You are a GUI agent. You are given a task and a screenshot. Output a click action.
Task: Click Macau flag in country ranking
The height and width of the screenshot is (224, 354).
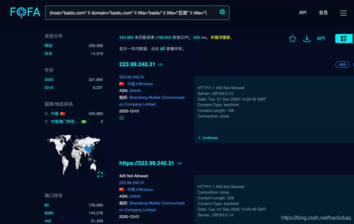click(84, 122)
